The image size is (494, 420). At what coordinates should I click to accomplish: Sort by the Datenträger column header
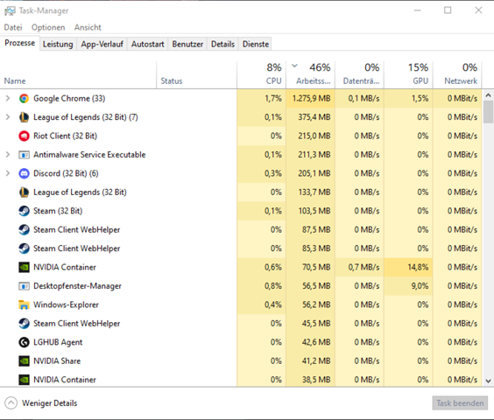359,75
